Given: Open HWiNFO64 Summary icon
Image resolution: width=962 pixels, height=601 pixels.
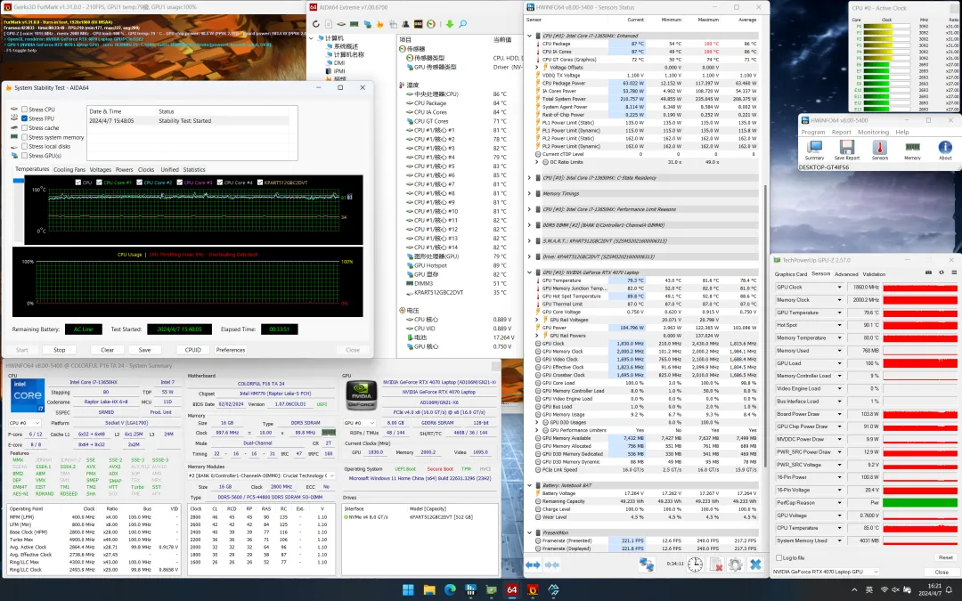Looking at the screenshot, I should pos(814,148).
